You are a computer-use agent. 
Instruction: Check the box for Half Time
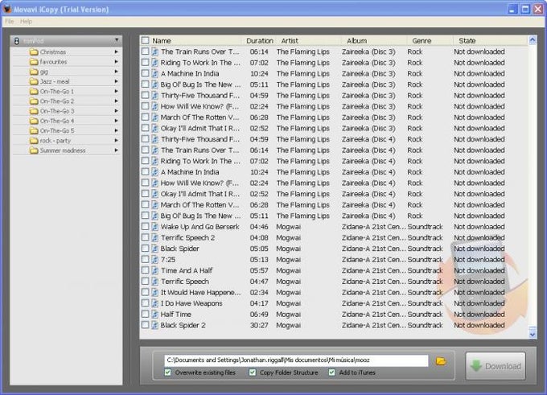(x=145, y=314)
